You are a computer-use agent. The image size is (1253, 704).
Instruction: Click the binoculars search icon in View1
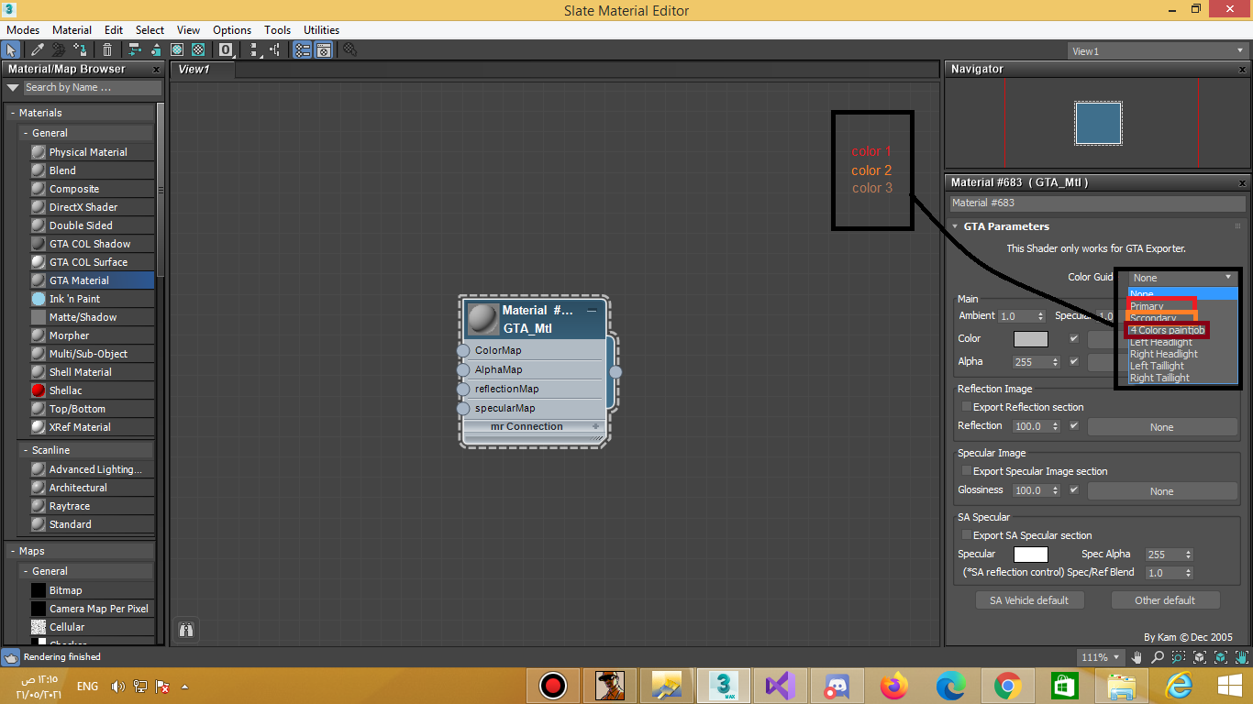[x=186, y=630]
